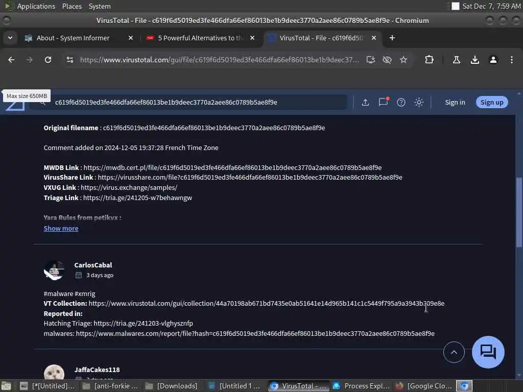Switch to anti-forkie taskbar window
The width and height of the screenshot is (523, 392).
[110, 386]
